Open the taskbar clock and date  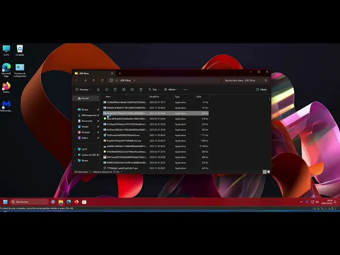tap(327, 202)
